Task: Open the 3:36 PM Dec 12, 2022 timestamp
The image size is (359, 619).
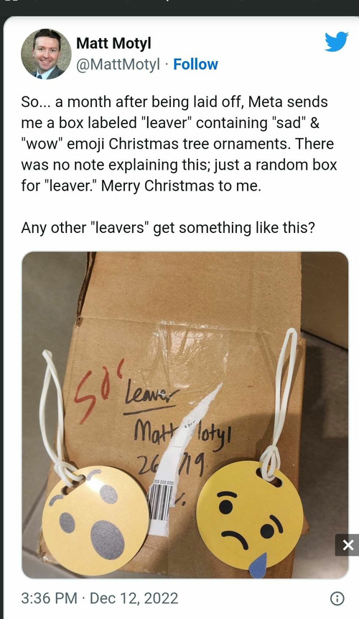Action: pos(100,598)
